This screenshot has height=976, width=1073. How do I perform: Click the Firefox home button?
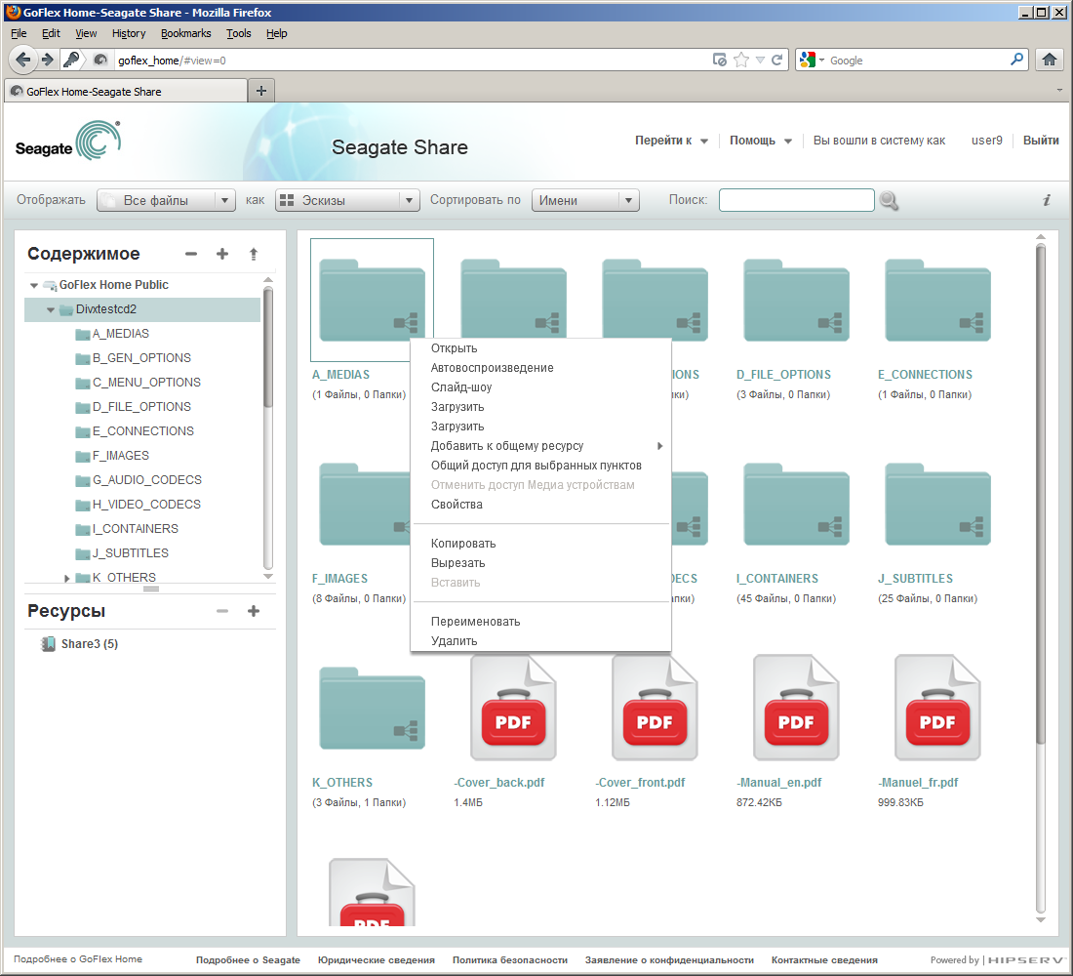(x=1050, y=60)
